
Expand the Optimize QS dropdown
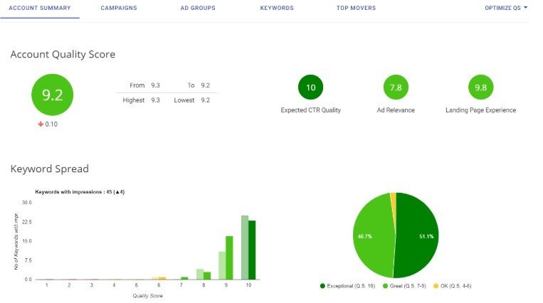pyautogui.click(x=506, y=8)
